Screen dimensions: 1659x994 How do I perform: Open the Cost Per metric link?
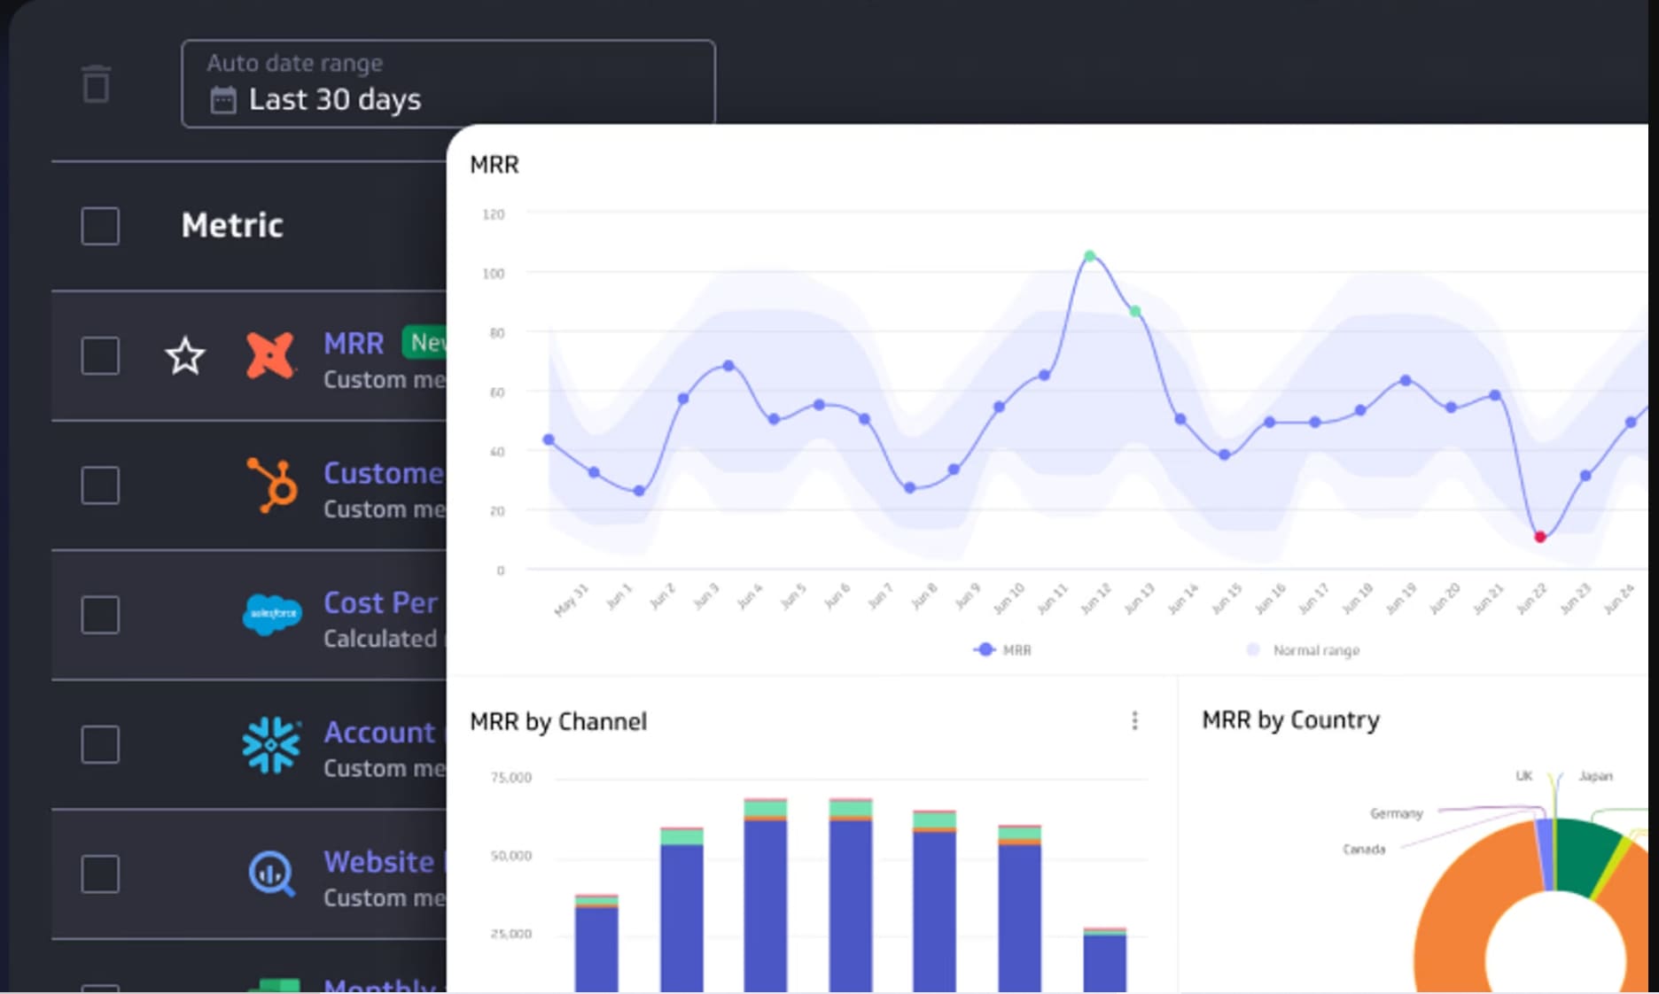[381, 603]
